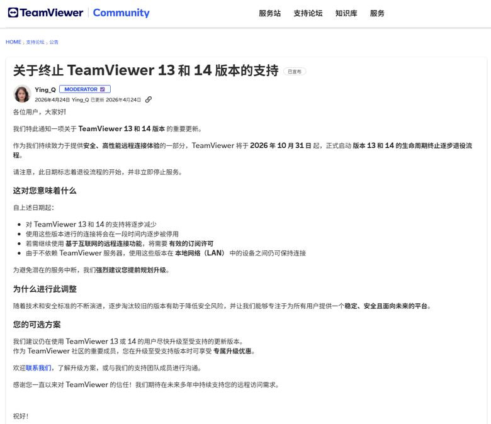Click bullet 对 TeamViewer 13 和 14 的支持将逐步减少
Viewport: 491px width, 424px height.
pos(91,225)
